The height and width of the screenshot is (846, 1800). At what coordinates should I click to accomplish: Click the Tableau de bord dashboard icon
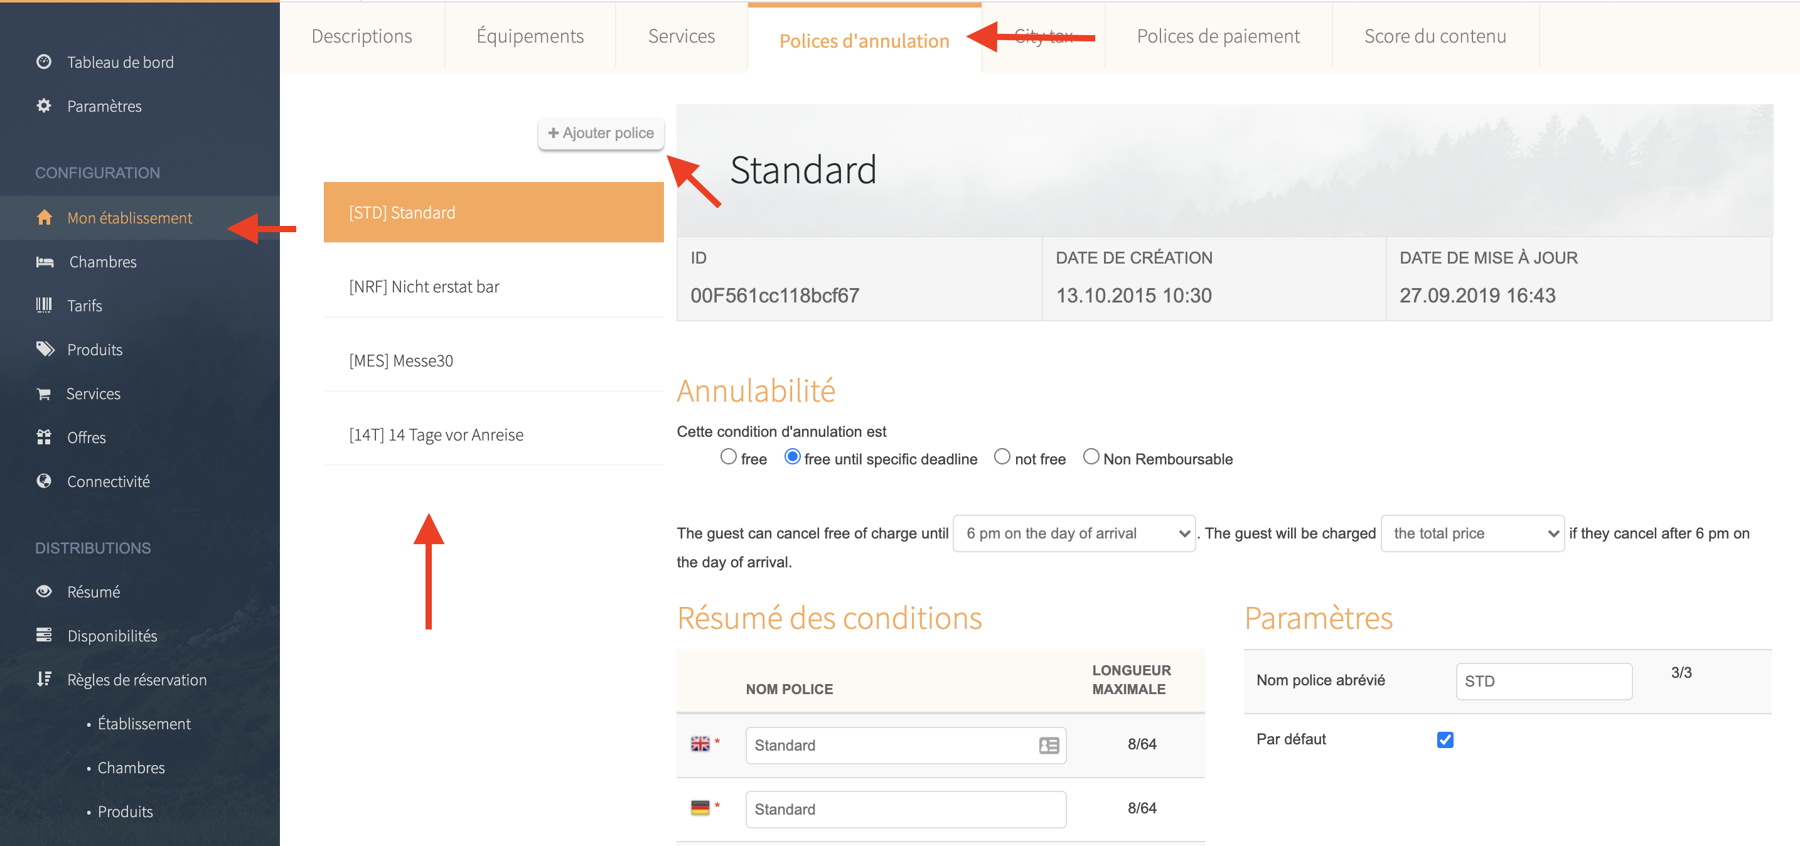(x=44, y=62)
